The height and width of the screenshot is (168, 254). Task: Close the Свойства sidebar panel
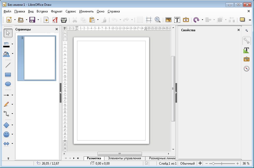[x=238, y=30]
